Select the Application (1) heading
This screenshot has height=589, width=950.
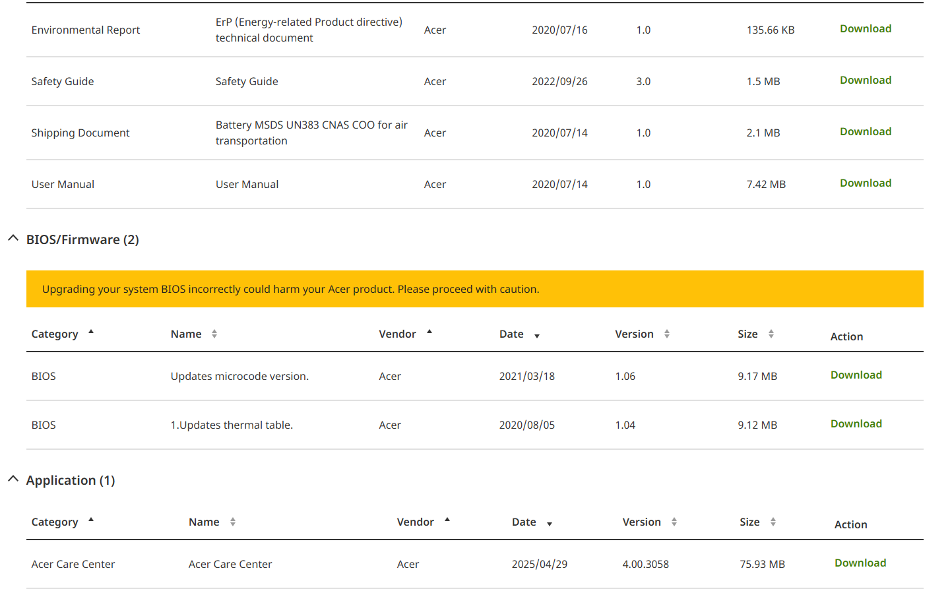(x=71, y=481)
